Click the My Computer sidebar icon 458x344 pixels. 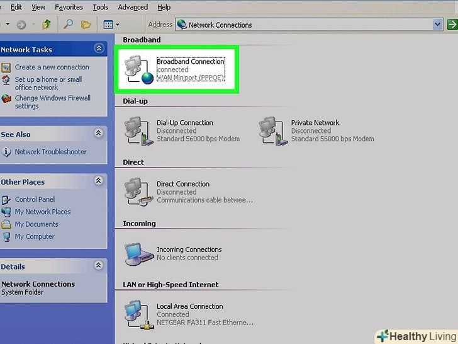[x=6, y=237]
